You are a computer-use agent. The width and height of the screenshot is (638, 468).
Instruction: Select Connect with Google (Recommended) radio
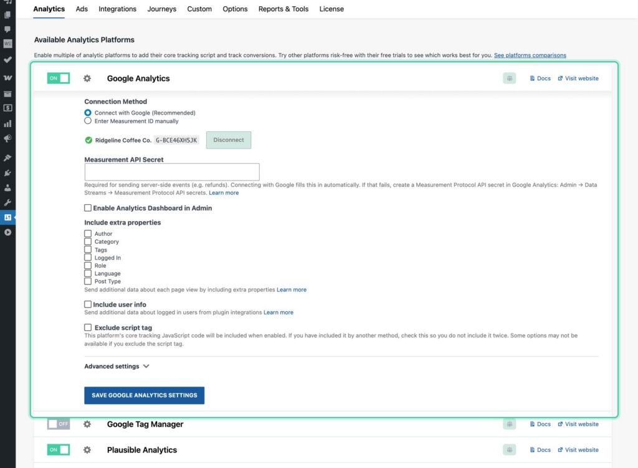[88, 113]
